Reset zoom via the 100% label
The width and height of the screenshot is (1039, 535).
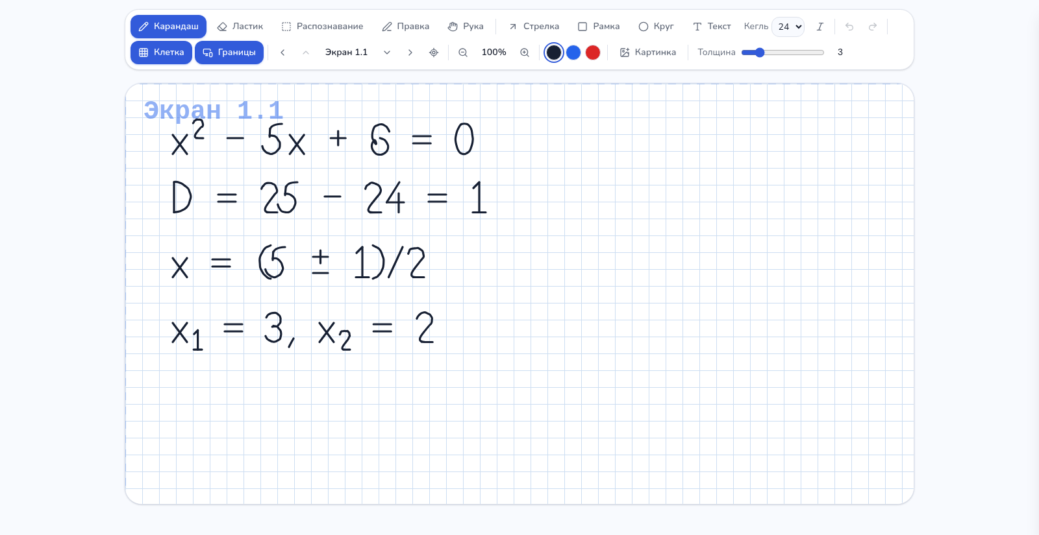pyautogui.click(x=494, y=53)
